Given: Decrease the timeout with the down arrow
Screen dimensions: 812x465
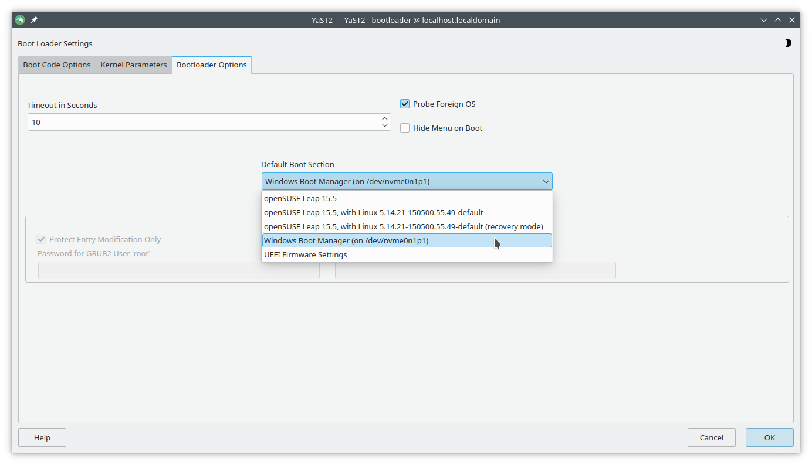Looking at the screenshot, I should coord(385,125).
